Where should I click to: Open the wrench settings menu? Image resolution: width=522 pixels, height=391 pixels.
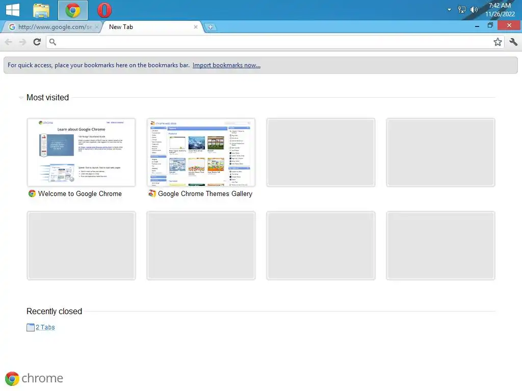pos(513,42)
